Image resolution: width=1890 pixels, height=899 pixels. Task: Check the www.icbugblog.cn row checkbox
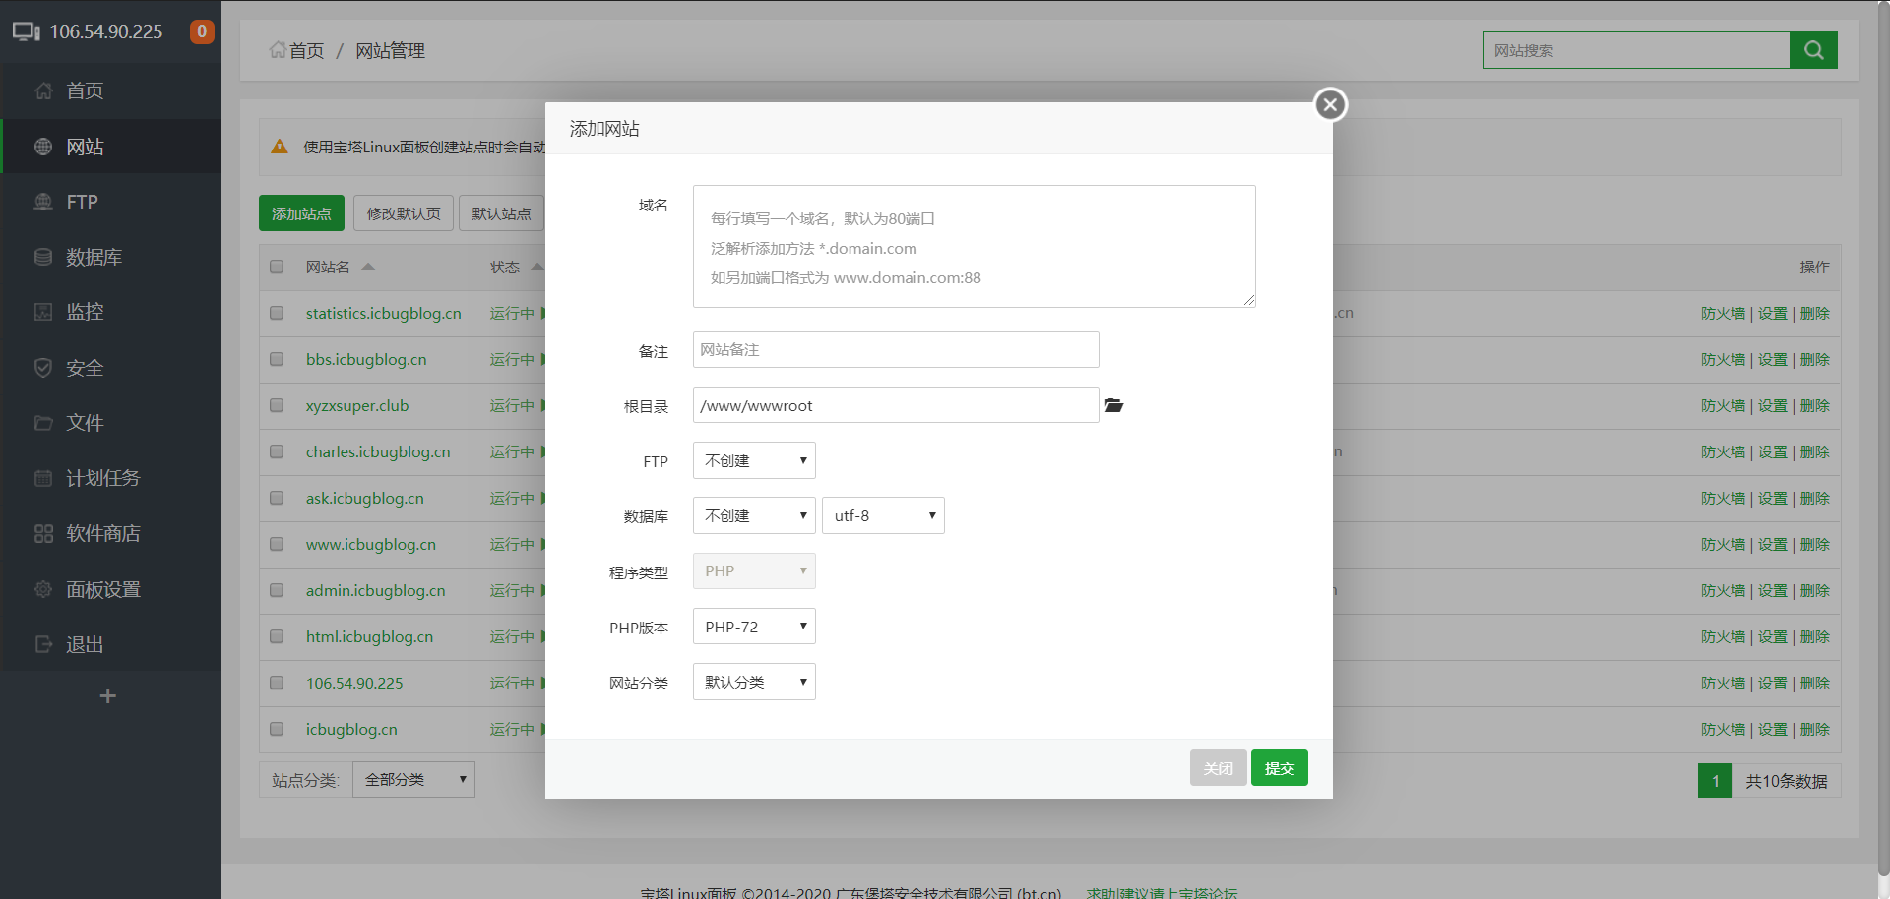coord(277,544)
